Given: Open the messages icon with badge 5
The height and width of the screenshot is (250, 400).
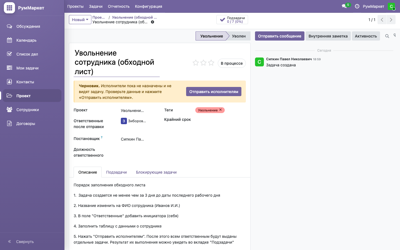Looking at the screenshot, I should pos(346,6).
